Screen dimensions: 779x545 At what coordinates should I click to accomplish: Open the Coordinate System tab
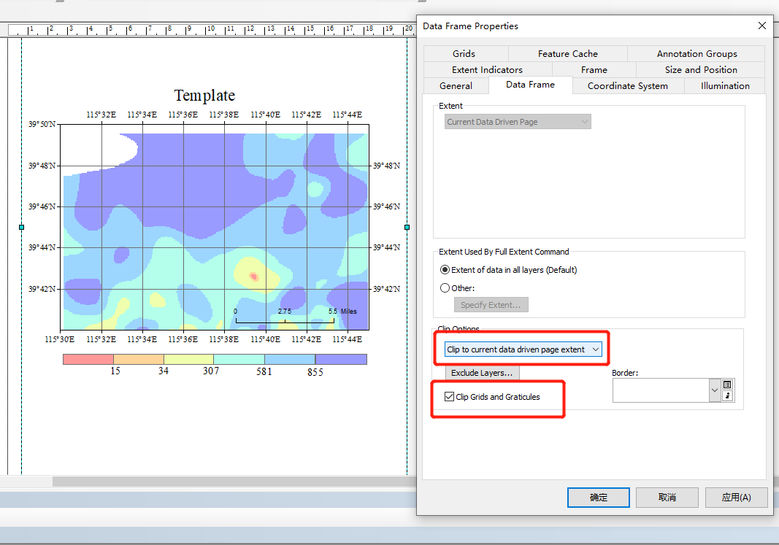[627, 85]
